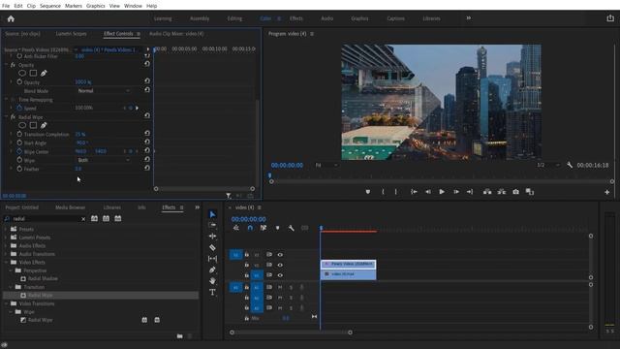Select the Selection tool arrow
This screenshot has height=349, width=620.
tap(212, 214)
